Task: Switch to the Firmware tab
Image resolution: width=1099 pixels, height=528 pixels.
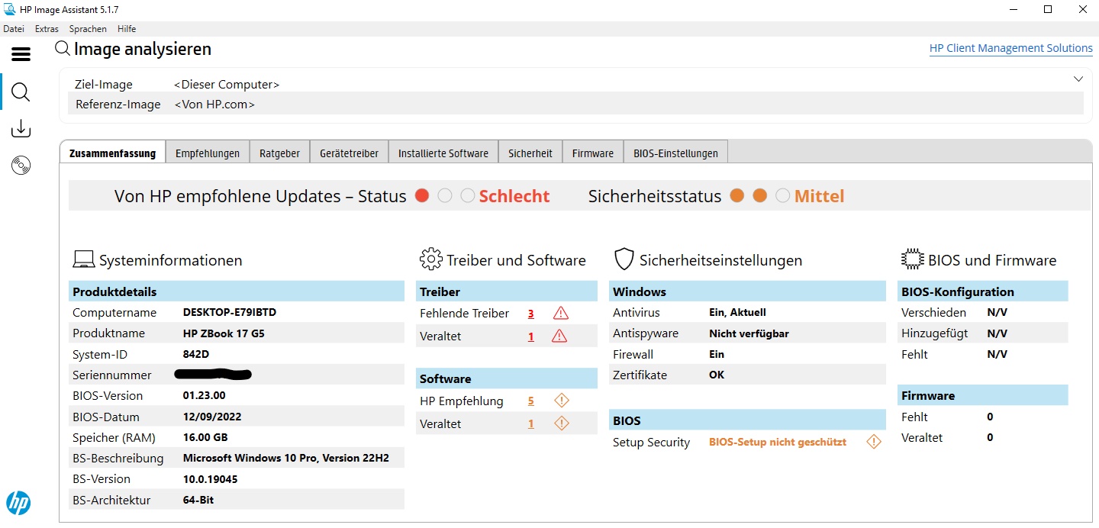Action: [593, 153]
